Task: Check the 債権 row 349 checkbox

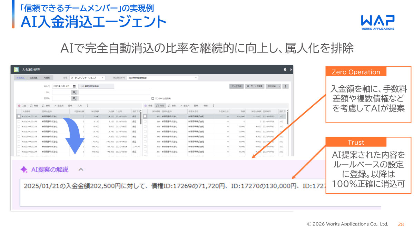Action: [x=145, y=136]
